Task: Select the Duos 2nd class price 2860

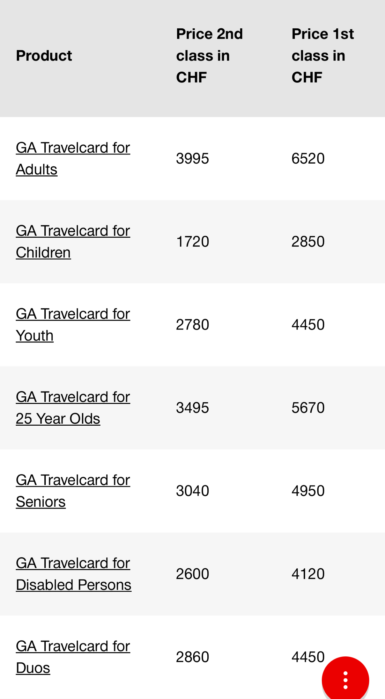Action: coord(192,657)
